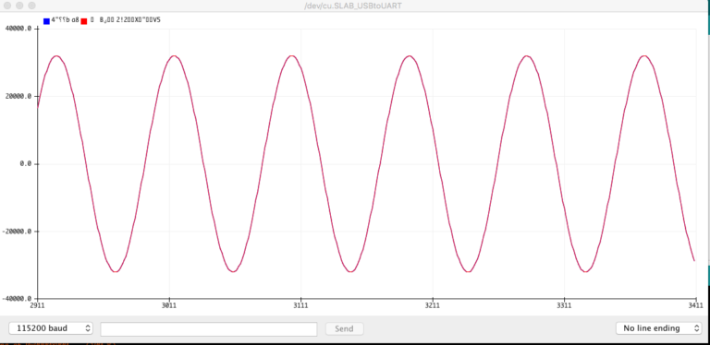Click the 3111 x-axis label

pyautogui.click(x=300, y=305)
